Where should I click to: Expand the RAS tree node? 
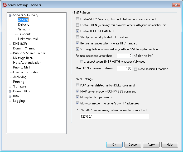10,96
